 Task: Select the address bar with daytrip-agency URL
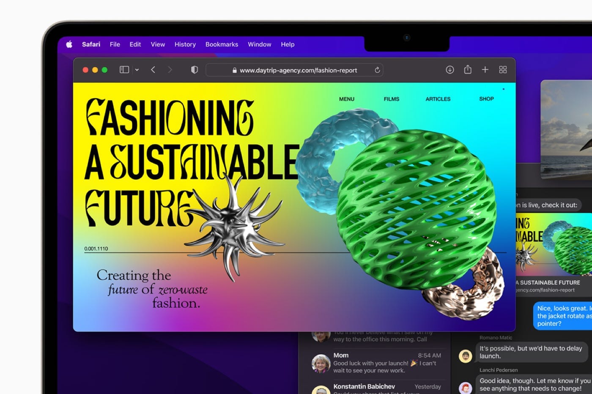pos(294,70)
